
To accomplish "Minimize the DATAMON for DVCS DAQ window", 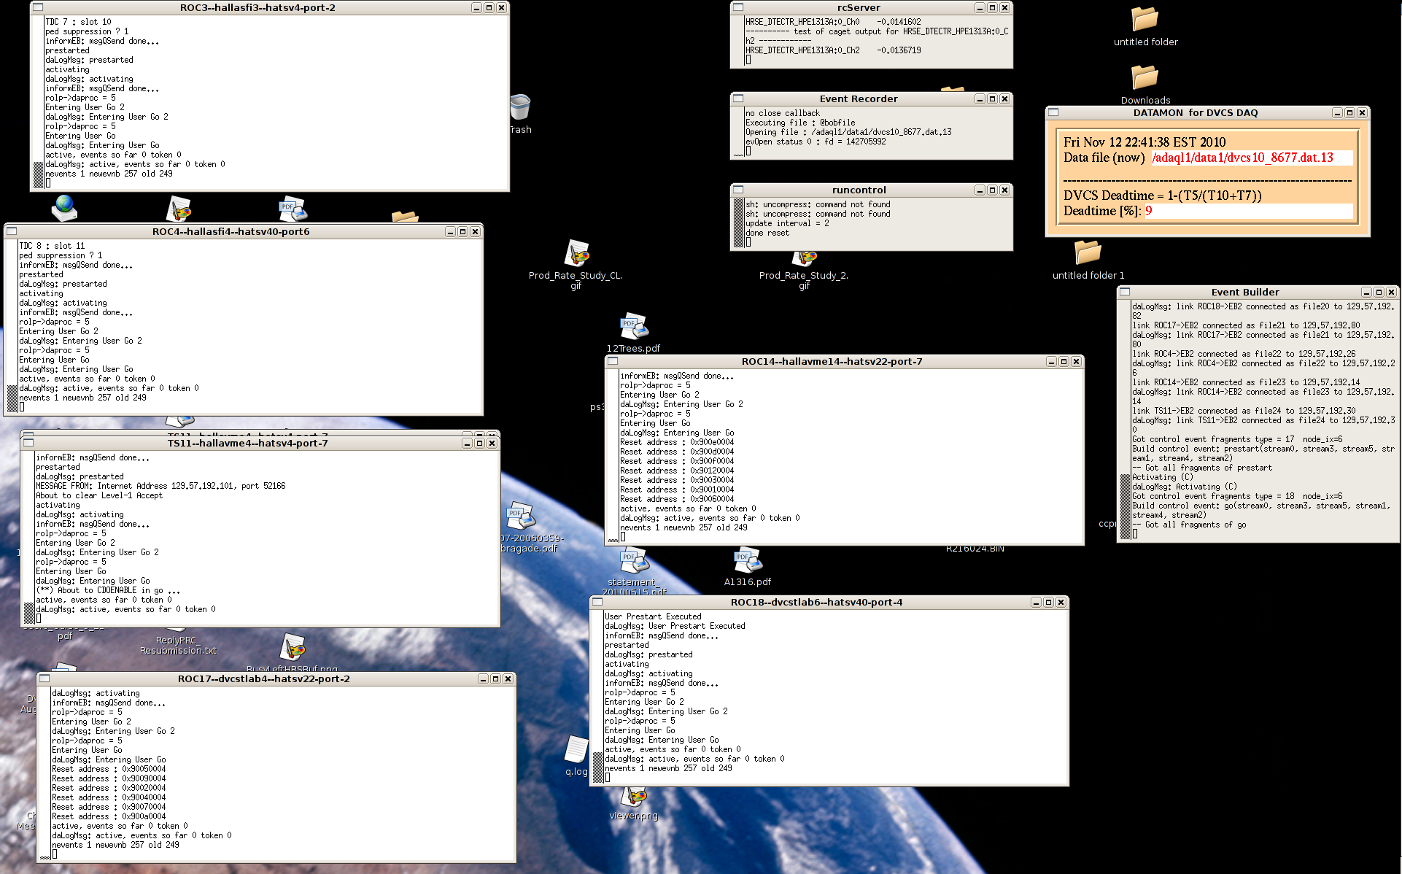I will coord(1337,112).
